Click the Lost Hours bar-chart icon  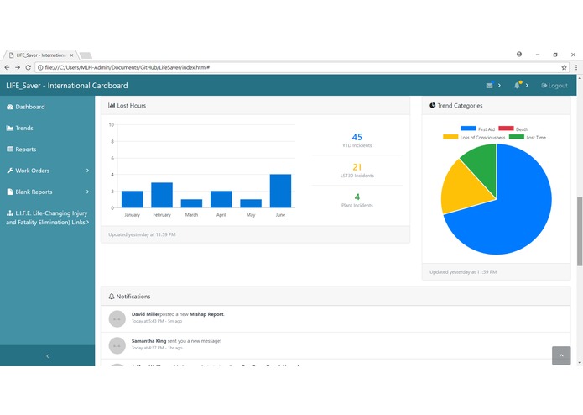[x=112, y=106]
